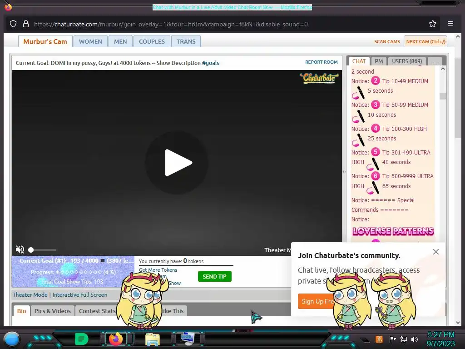The width and height of the screenshot is (465, 349).
Task: Unmute the video using the muted speaker icon
Action: click(20, 249)
